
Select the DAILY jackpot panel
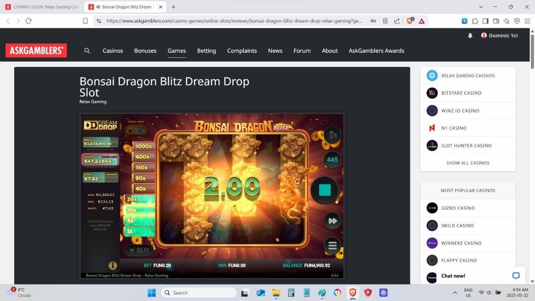pyautogui.click(x=100, y=177)
